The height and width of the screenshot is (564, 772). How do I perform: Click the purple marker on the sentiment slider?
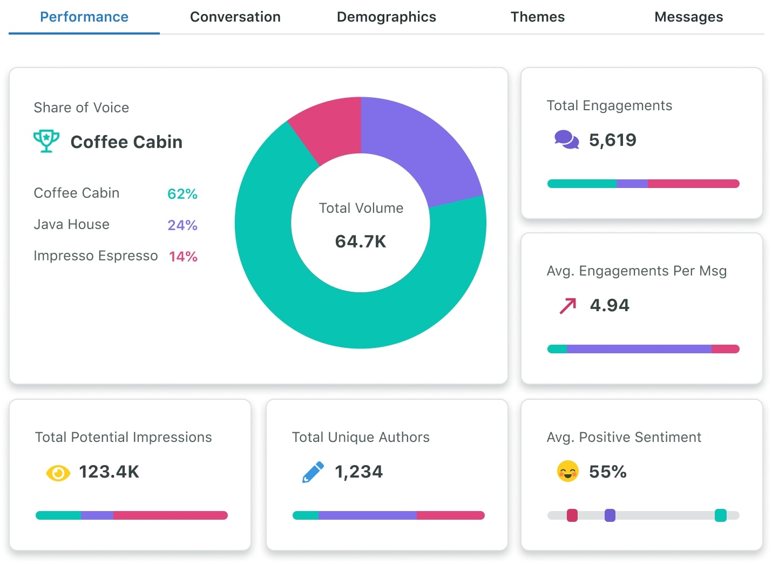coord(610,515)
